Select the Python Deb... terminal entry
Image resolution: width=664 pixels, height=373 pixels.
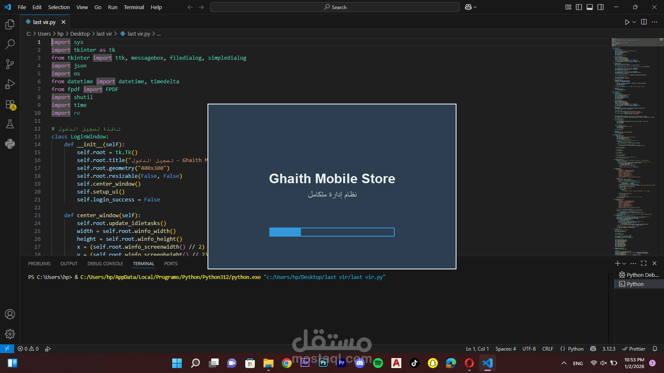[x=639, y=275]
